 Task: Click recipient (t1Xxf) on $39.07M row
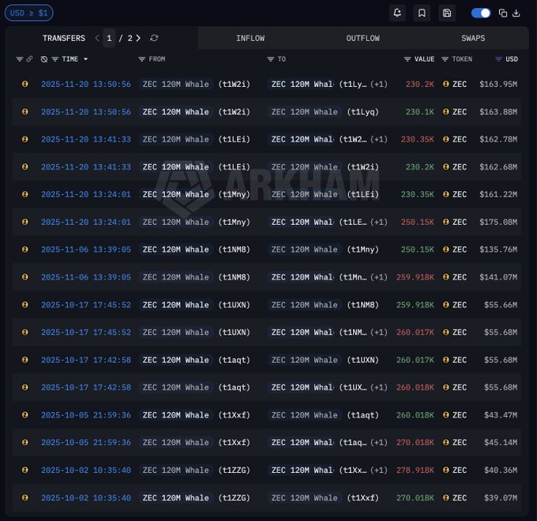pyautogui.click(x=362, y=498)
